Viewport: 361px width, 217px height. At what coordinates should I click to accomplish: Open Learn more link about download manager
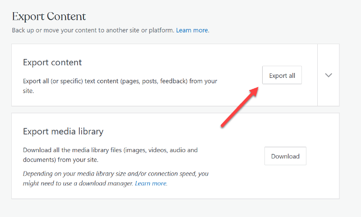[x=151, y=183]
